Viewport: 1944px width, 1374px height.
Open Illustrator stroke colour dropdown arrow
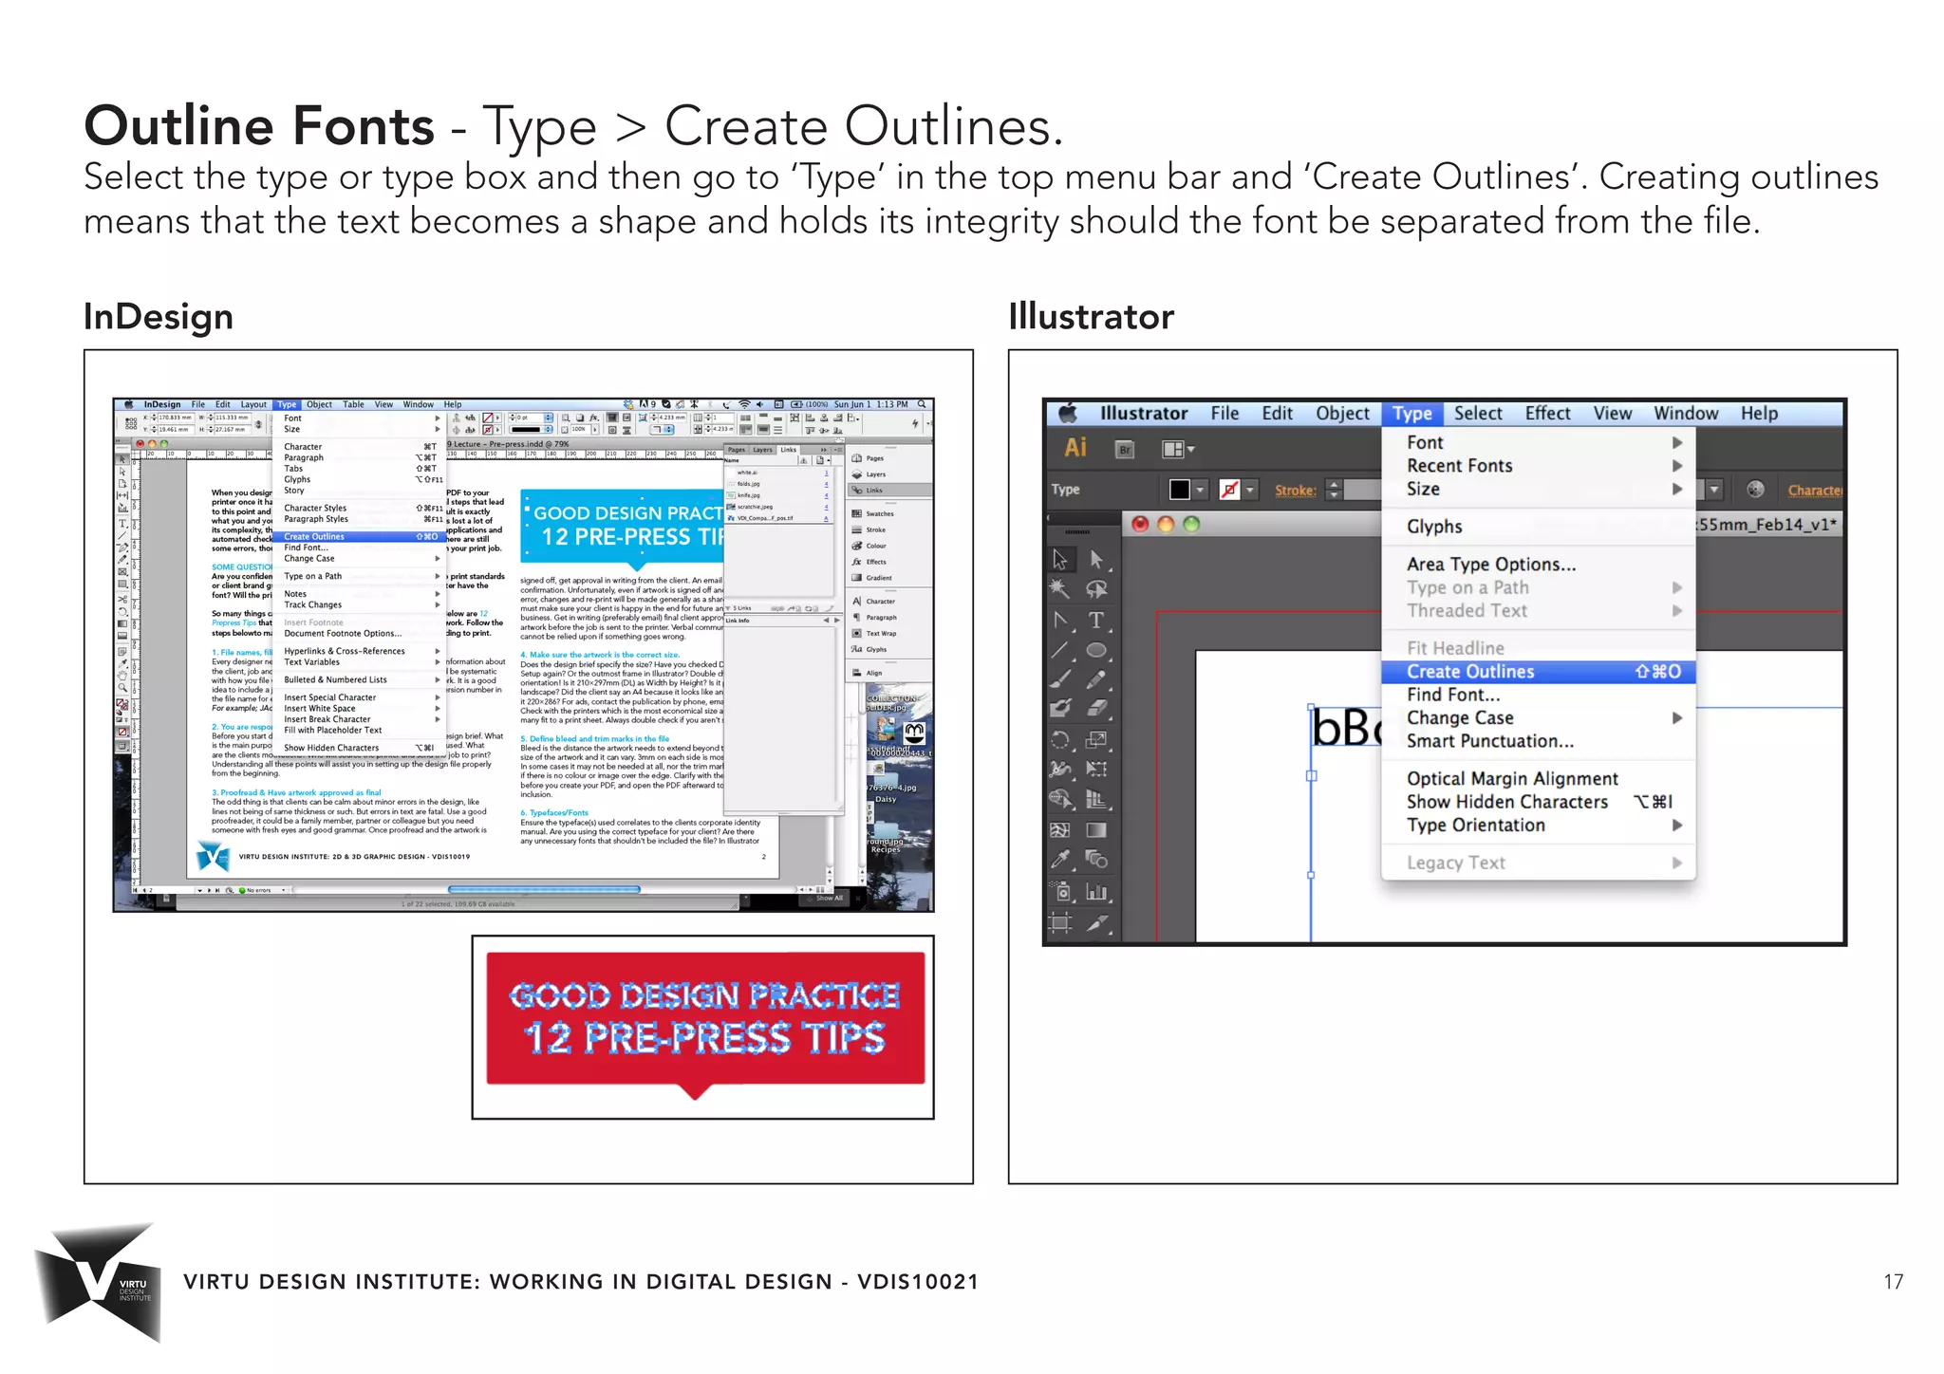(1250, 490)
